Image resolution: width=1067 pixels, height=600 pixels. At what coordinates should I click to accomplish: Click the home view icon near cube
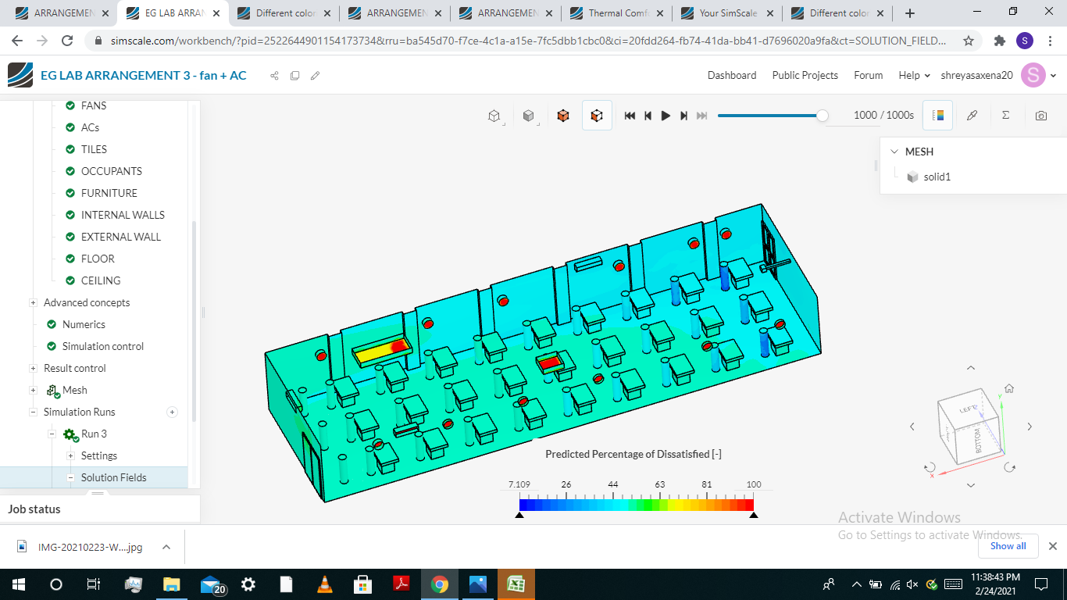[1009, 388]
